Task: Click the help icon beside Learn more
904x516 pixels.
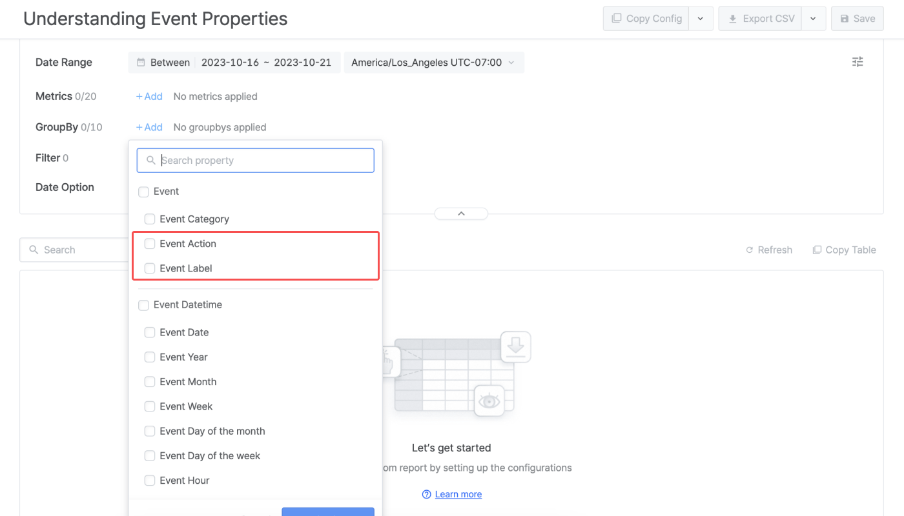Action: pos(426,494)
